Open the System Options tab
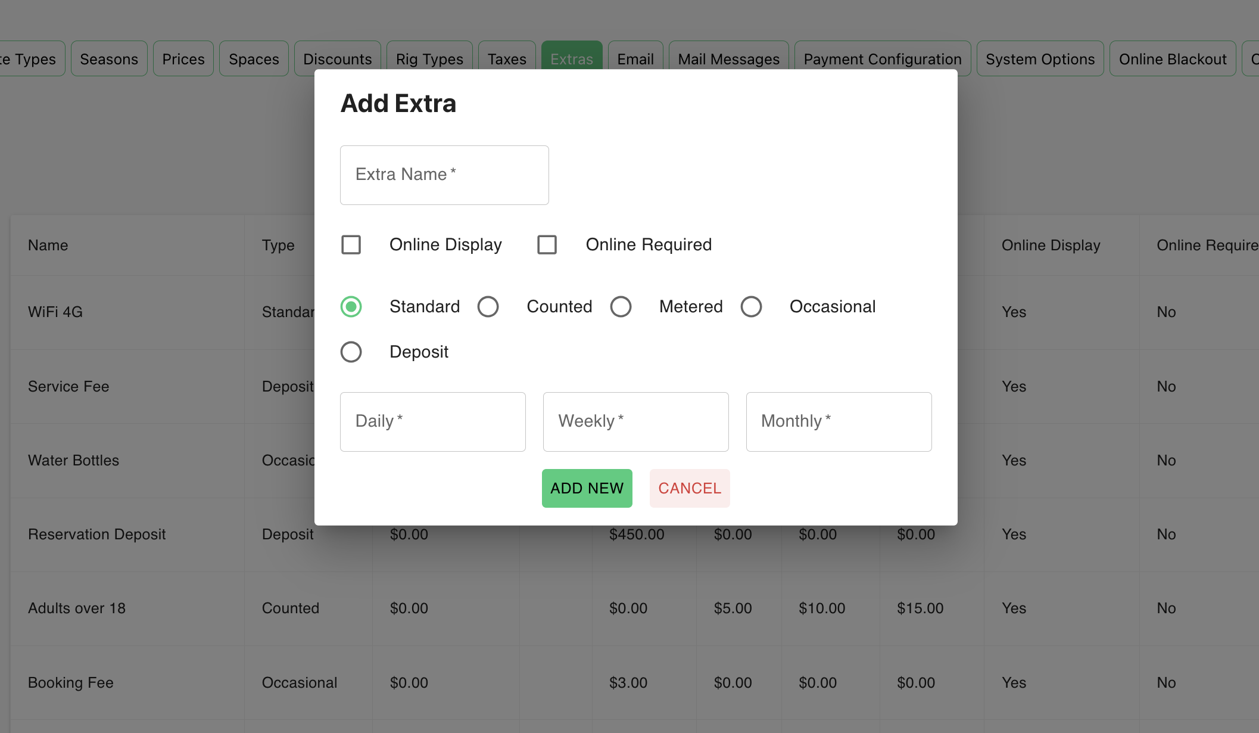The height and width of the screenshot is (733, 1259). click(1039, 58)
